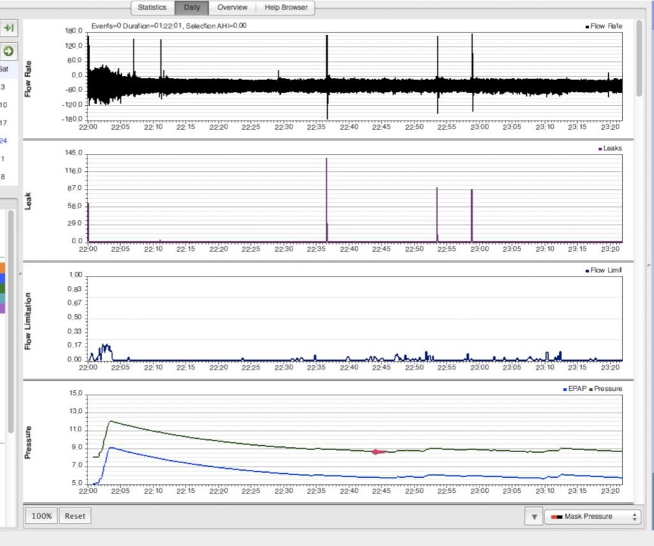The width and height of the screenshot is (654, 546).
Task: Click the Flow Limit legend label
Action: 604,270
